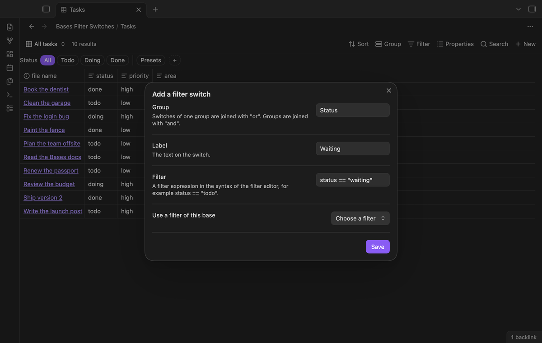
Task: Click the Group field containing Status
Action: pos(353,110)
